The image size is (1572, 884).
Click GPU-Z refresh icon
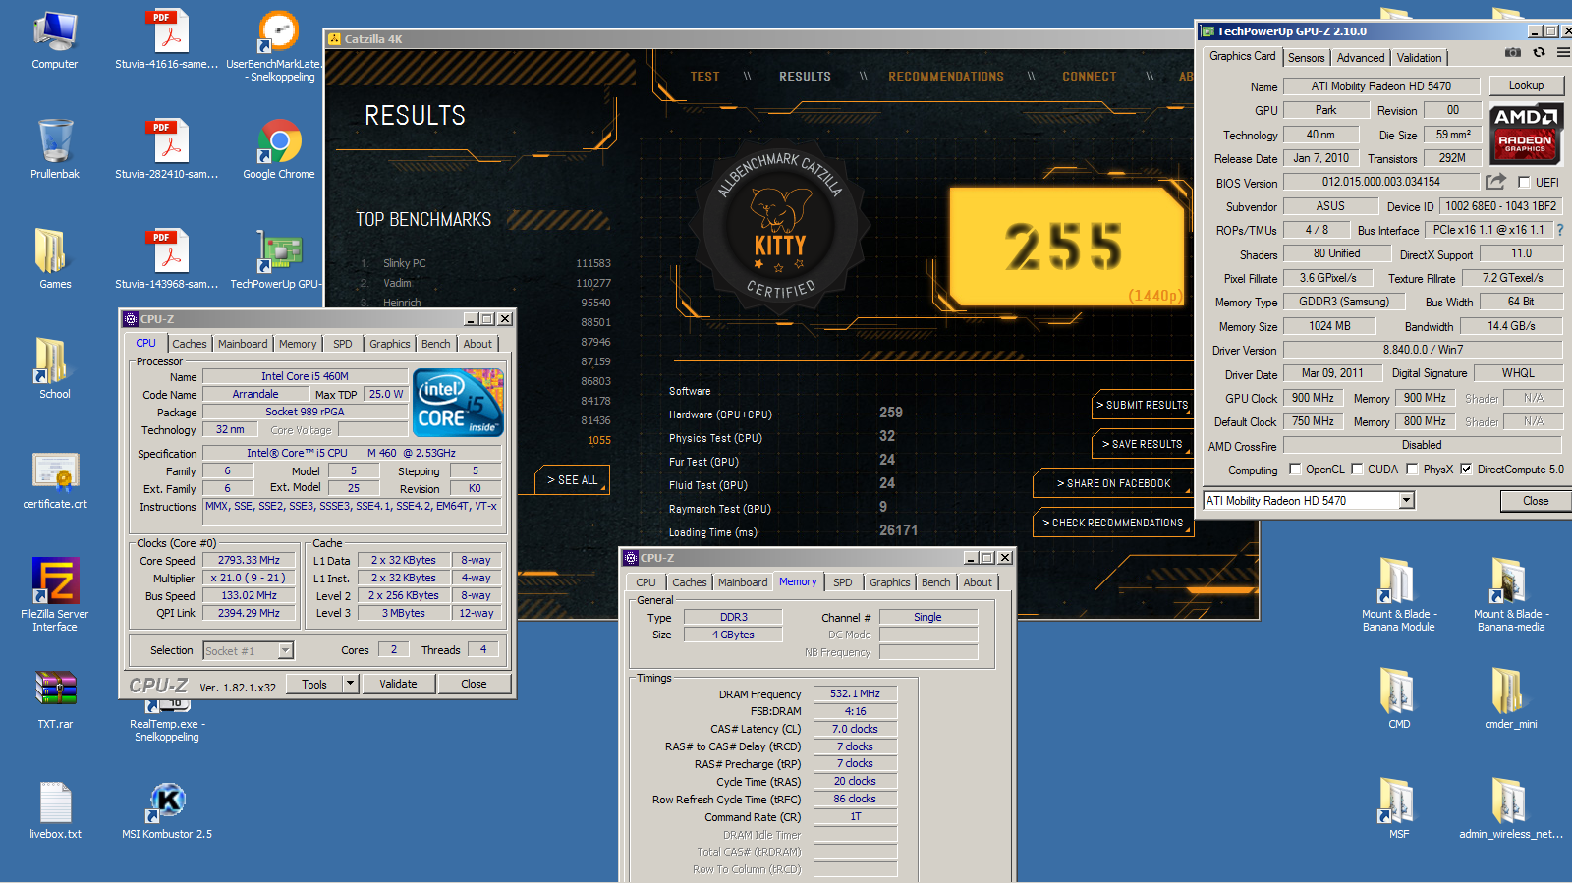coord(1539,53)
